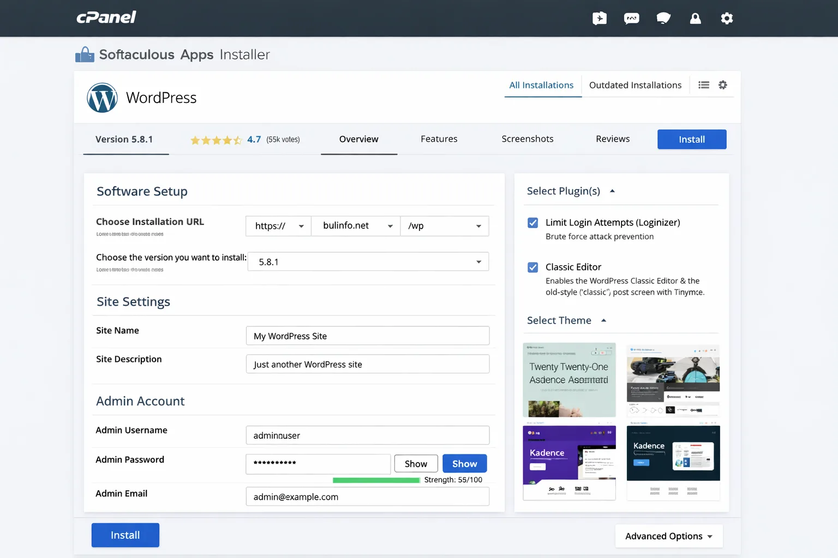
Task: Click the (55k votes) text
Action: pos(283,139)
